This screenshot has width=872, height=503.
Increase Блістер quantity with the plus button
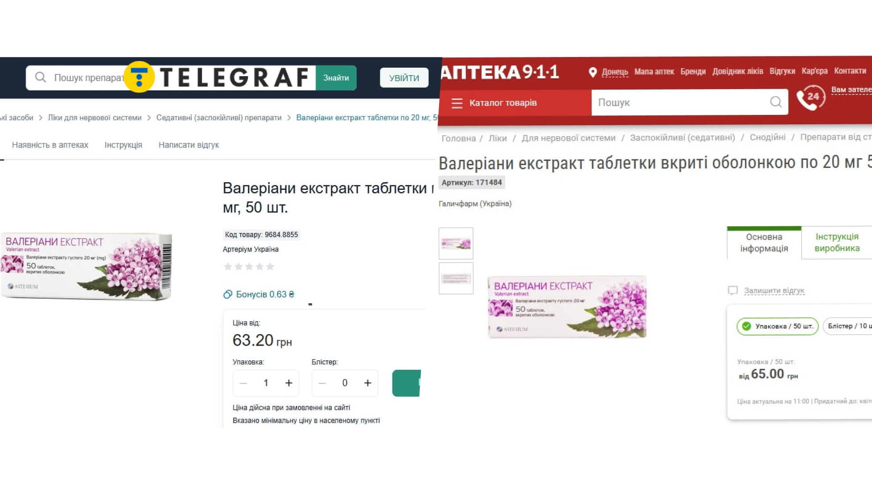pos(368,383)
